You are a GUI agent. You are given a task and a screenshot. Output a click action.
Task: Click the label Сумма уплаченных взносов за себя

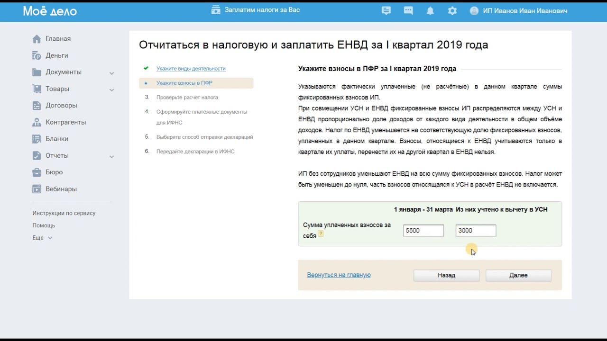[x=347, y=230]
